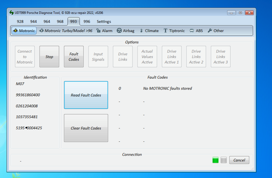Click the UDT999 application icon in title bar
The height and width of the screenshot is (178, 272).
(x=11, y=13)
